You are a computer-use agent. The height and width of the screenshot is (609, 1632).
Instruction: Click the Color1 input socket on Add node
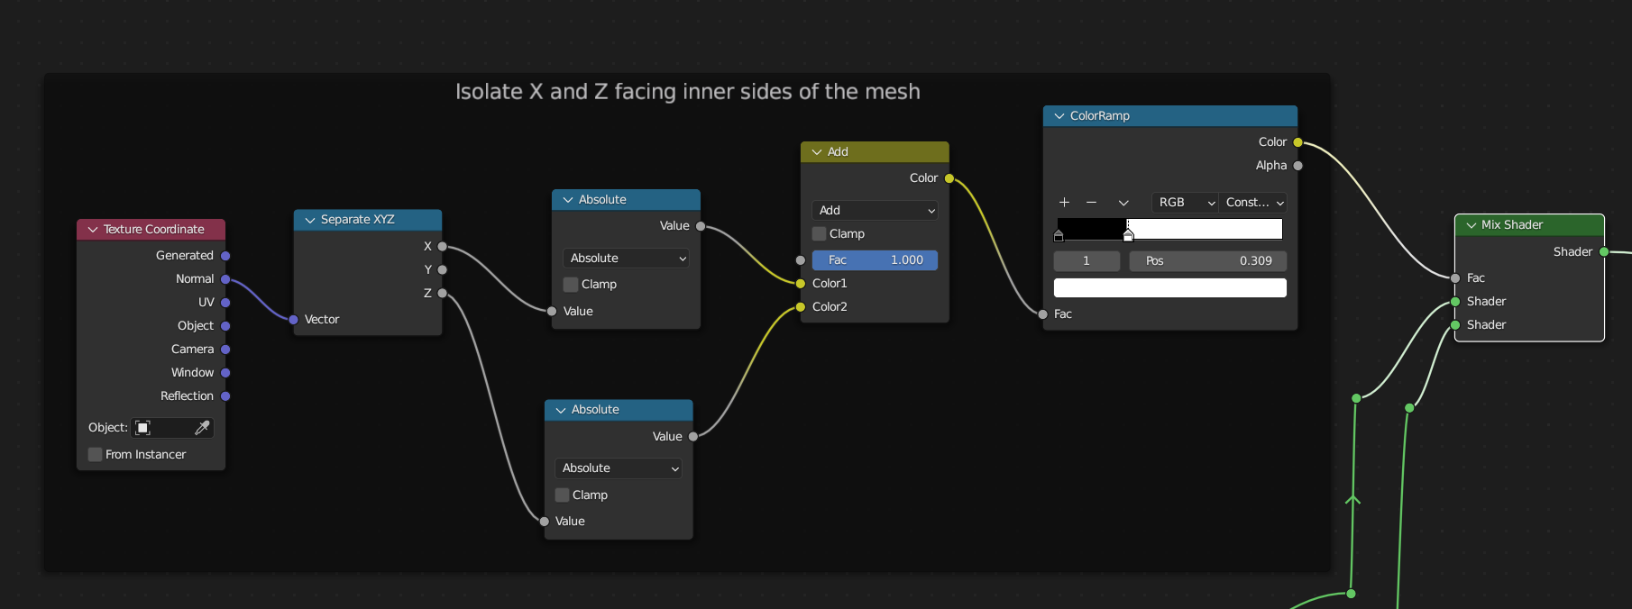[x=801, y=284]
